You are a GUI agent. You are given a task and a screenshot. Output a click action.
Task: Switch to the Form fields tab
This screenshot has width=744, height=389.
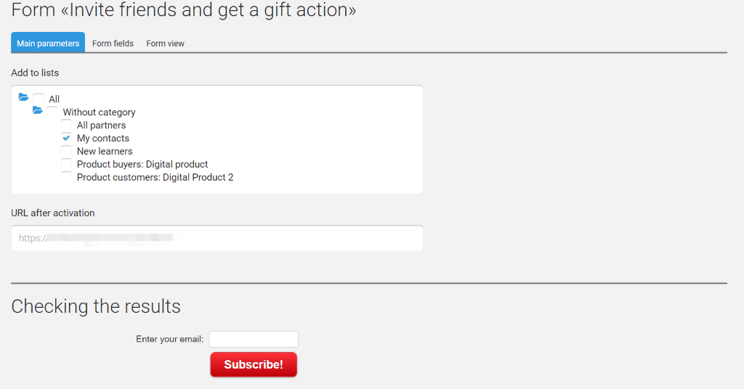[x=113, y=43]
